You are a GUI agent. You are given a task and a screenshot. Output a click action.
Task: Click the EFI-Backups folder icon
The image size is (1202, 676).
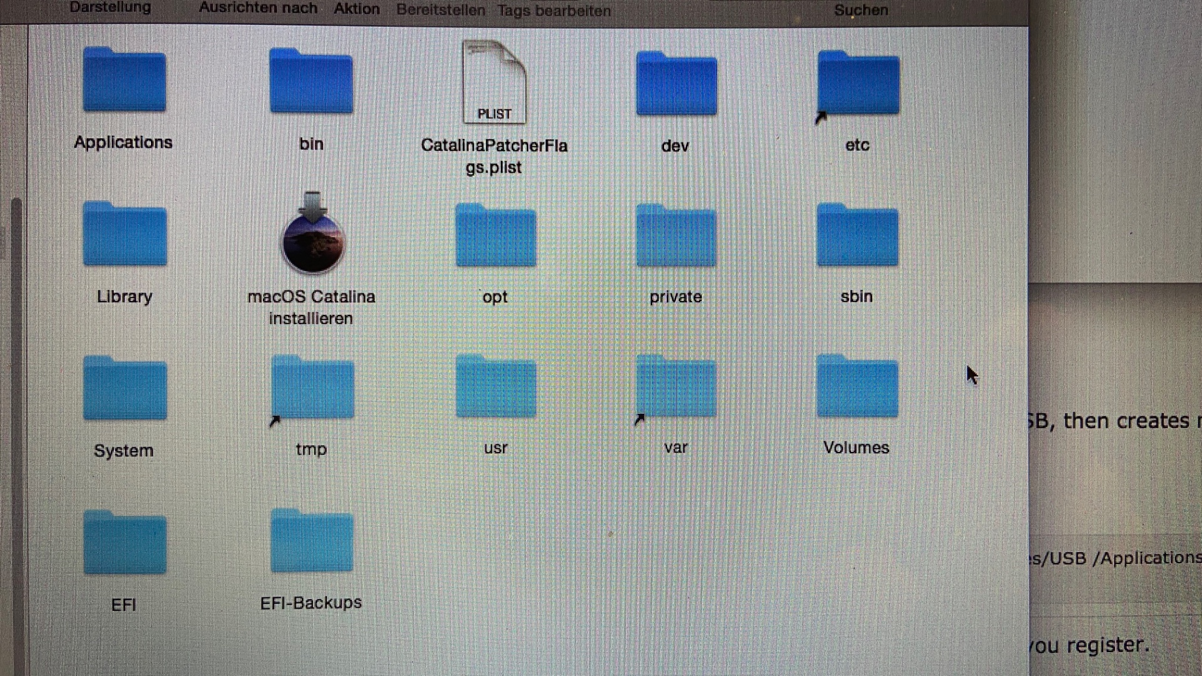312,542
